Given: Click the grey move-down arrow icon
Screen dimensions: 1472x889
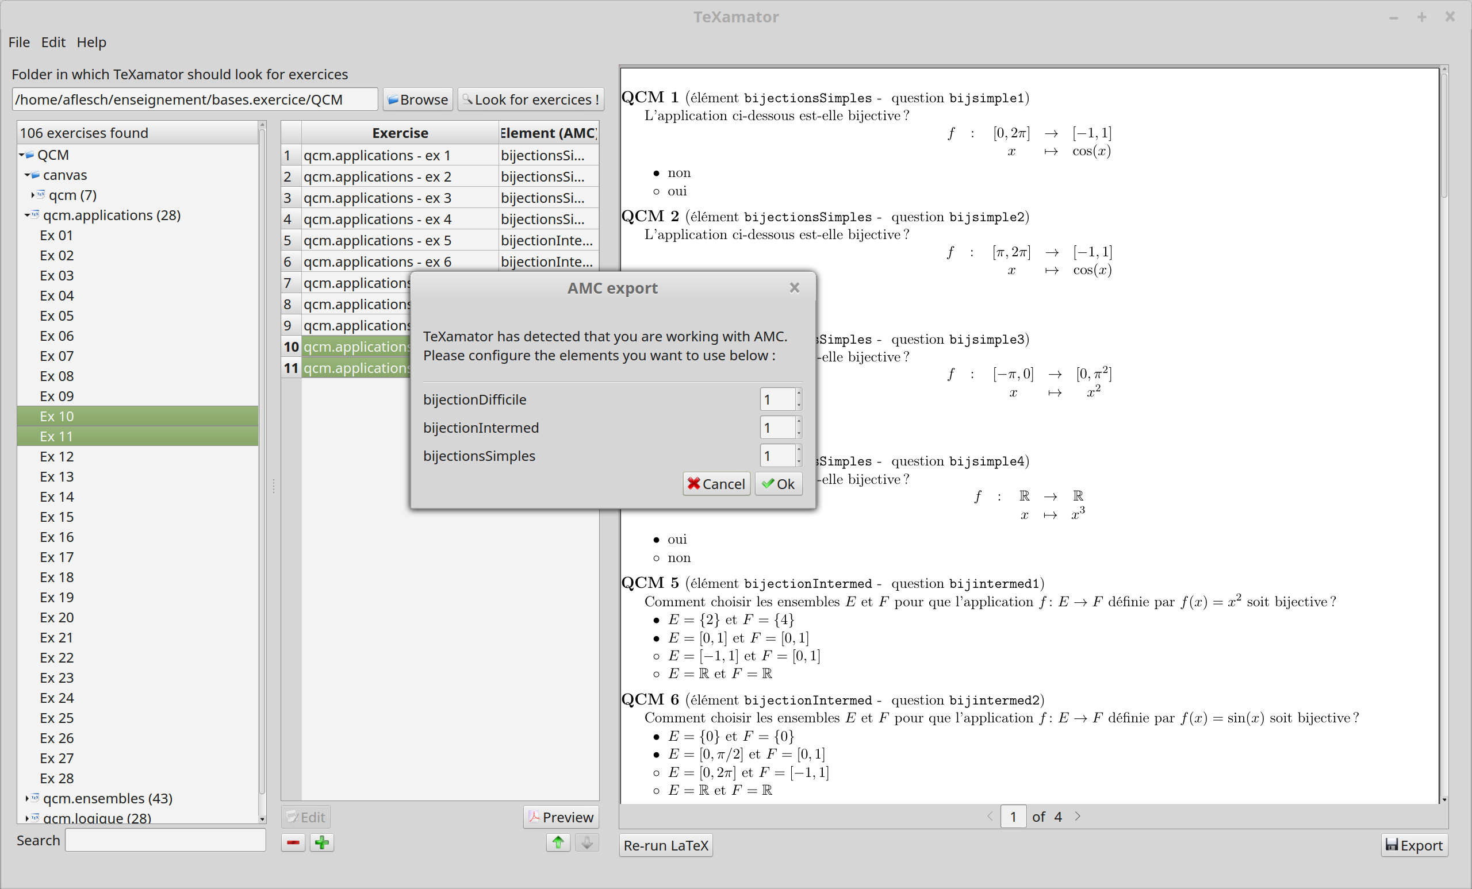Looking at the screenshot, I should coord(586,842).
